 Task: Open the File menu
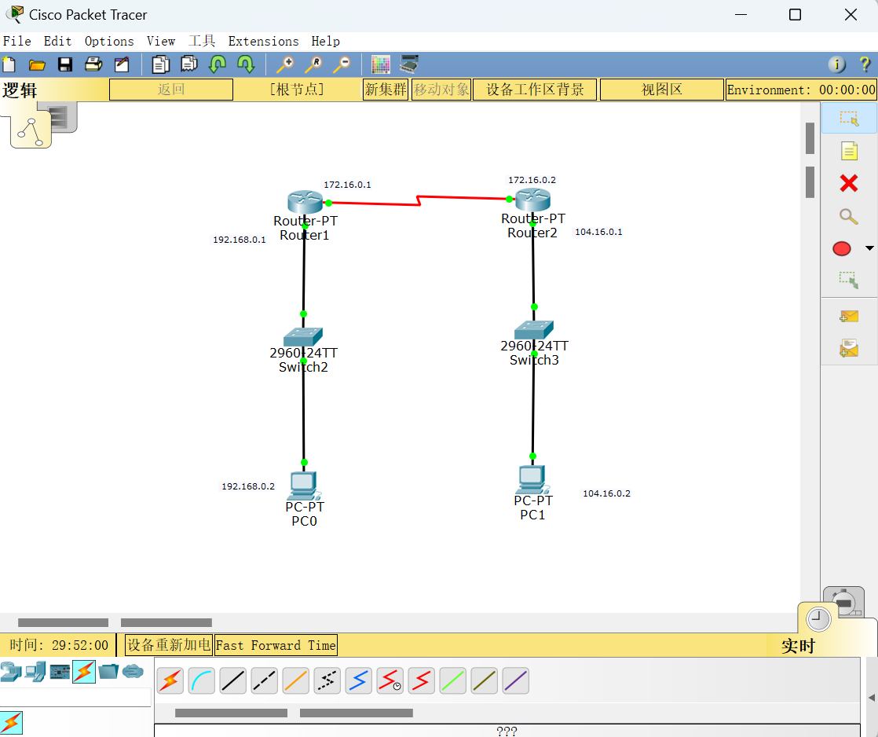click(16, 42)
